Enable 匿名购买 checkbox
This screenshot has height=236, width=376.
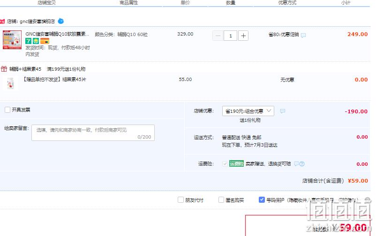pos(221,200)
